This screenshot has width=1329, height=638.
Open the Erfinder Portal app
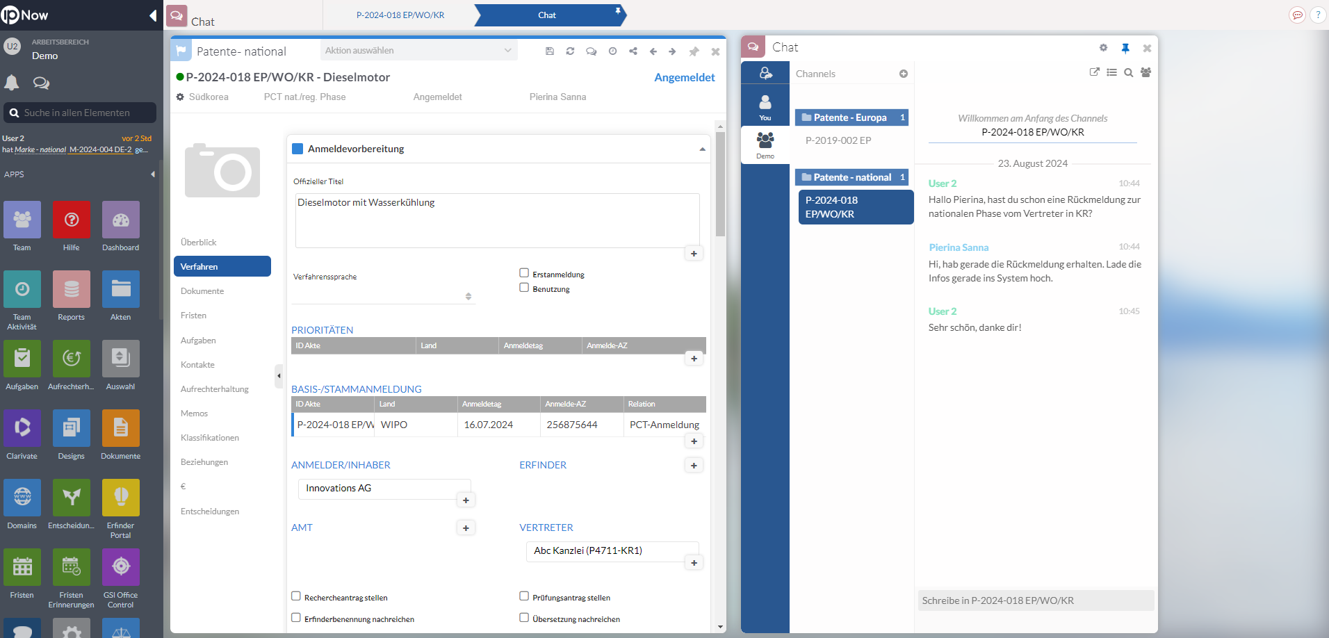click(120, 498)
